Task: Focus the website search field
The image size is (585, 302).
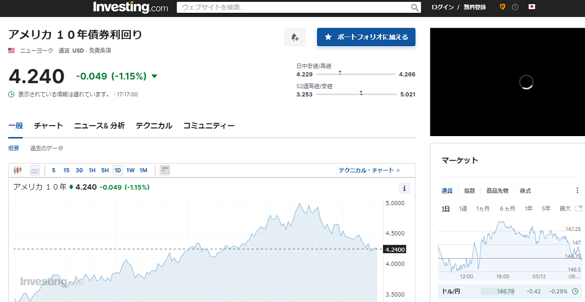Action: click(x=298, y=8)
